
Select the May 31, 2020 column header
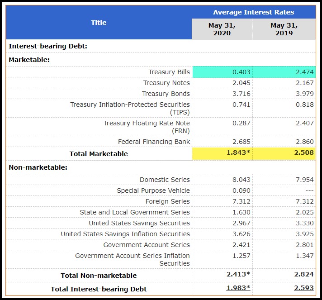pos(222,29)
